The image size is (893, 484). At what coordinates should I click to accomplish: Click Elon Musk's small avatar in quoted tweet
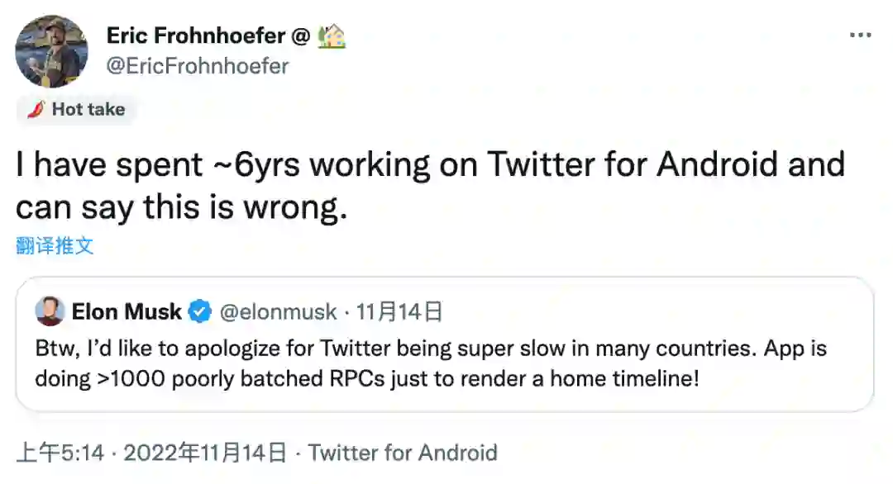tap(50, 311)
